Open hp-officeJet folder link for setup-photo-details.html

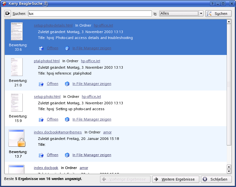103,26
